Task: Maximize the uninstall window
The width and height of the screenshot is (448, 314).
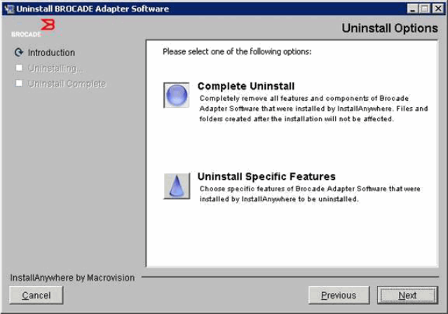Action: pos(425,9)
